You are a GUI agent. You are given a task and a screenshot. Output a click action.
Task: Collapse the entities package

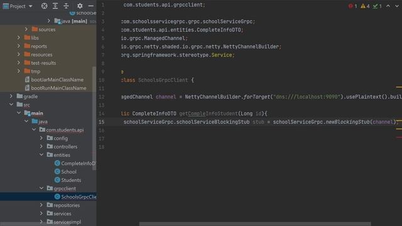tap(41, 155)
